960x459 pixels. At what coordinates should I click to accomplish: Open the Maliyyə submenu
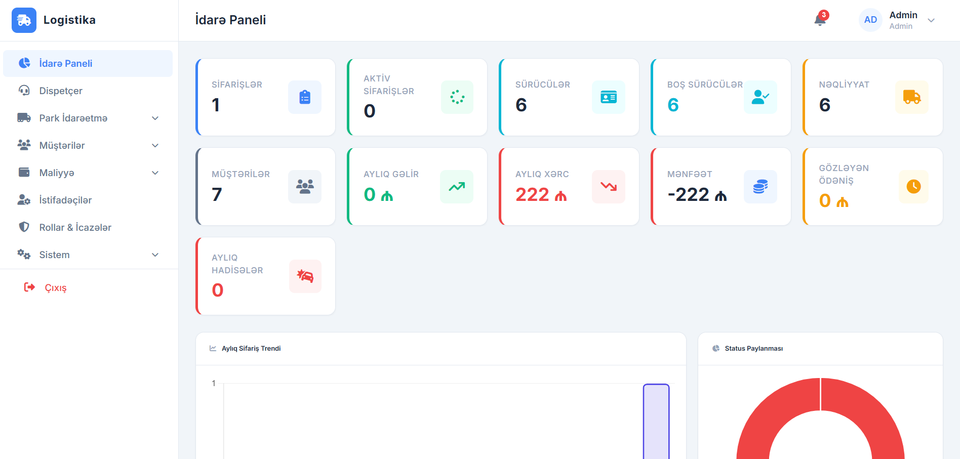[x=89, y=173]
